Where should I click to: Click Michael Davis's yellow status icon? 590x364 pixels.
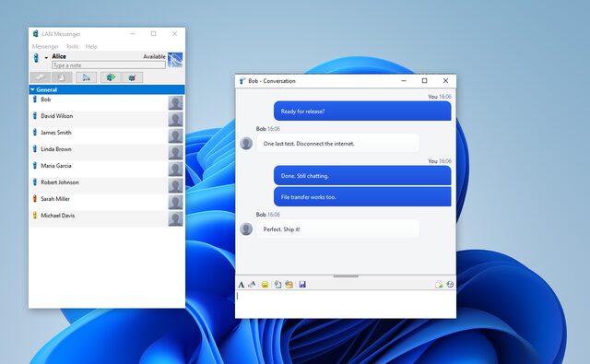35,215
